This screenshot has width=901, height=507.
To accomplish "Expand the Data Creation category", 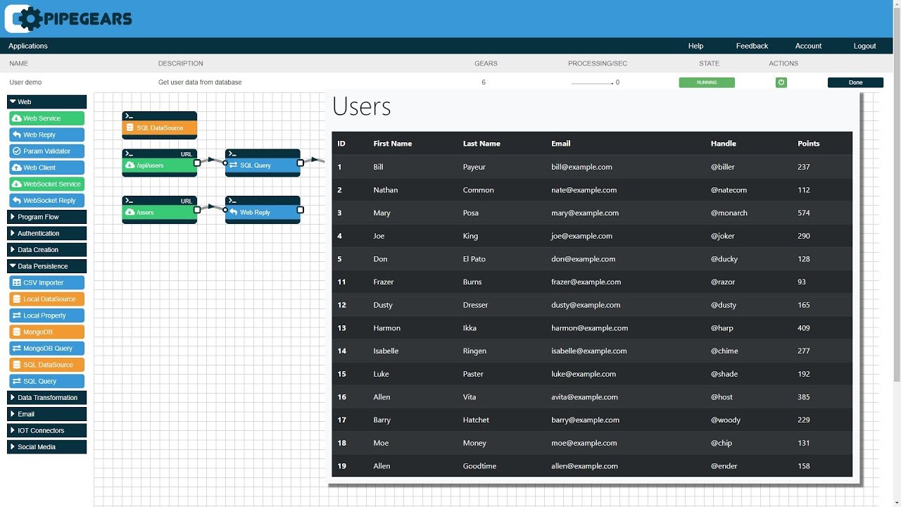I will (46, 249).
